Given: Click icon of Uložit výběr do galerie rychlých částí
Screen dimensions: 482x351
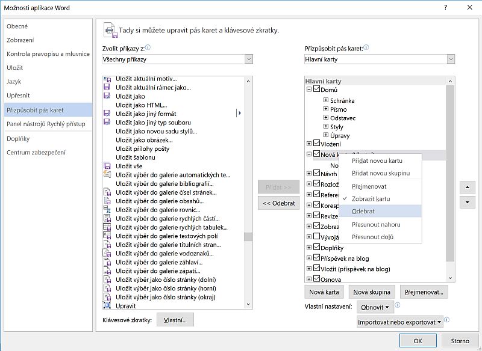Looking at the screenshot, I should pyautogui.click(x=107, y=218).
